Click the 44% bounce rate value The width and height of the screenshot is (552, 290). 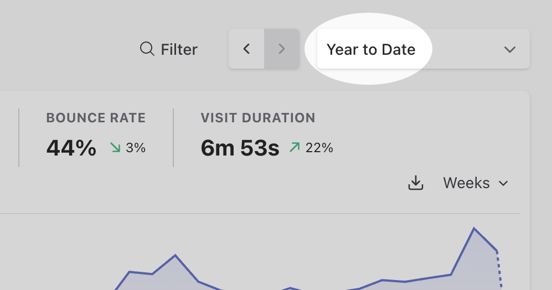click(x=71, y=148)
